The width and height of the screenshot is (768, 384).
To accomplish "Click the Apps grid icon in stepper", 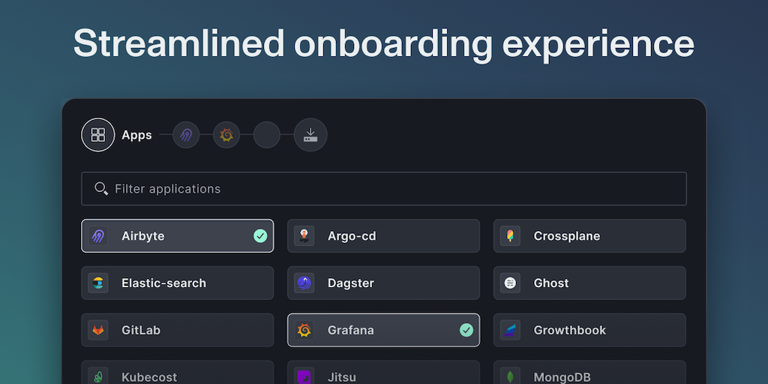I will pyautogui.click(x=98, y=135).
